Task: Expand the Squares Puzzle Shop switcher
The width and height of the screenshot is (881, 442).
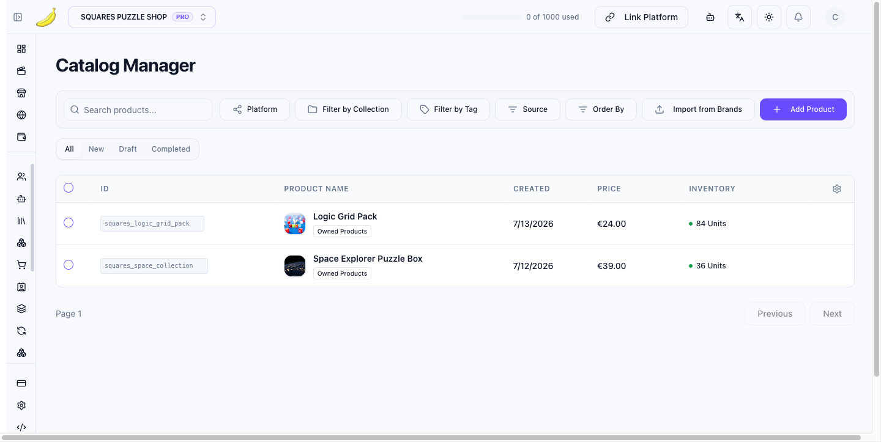Action: click(142, 17)
